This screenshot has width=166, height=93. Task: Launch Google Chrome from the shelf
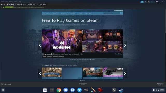tap(59, 90)
